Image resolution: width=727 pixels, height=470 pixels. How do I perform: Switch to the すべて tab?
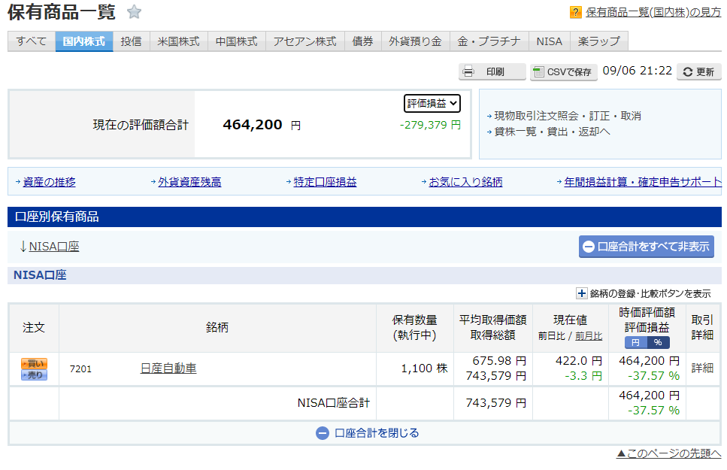click(x=32, y=41)
